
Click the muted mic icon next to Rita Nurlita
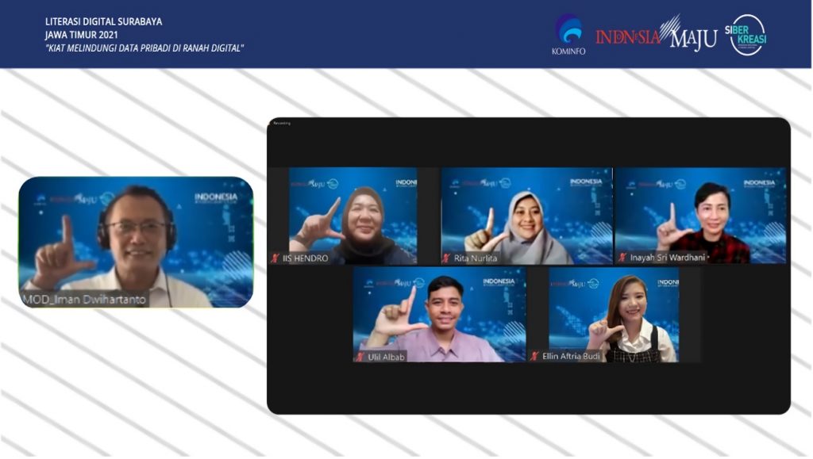coord(446,258)
